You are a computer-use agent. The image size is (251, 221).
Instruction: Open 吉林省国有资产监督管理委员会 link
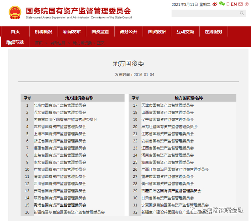(60, 127)
